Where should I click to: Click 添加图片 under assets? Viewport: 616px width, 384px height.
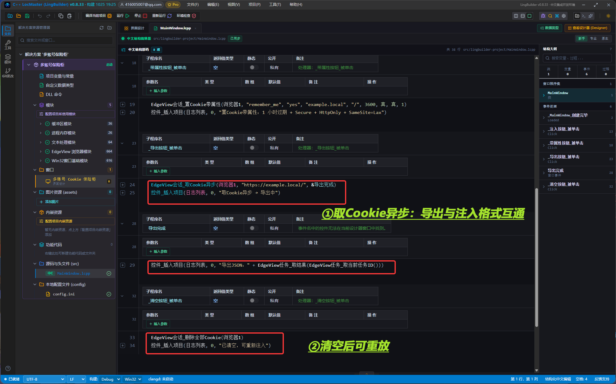pos(75,202)
